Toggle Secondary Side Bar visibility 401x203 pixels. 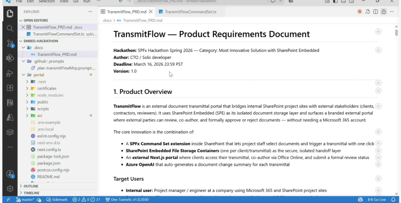352,1
